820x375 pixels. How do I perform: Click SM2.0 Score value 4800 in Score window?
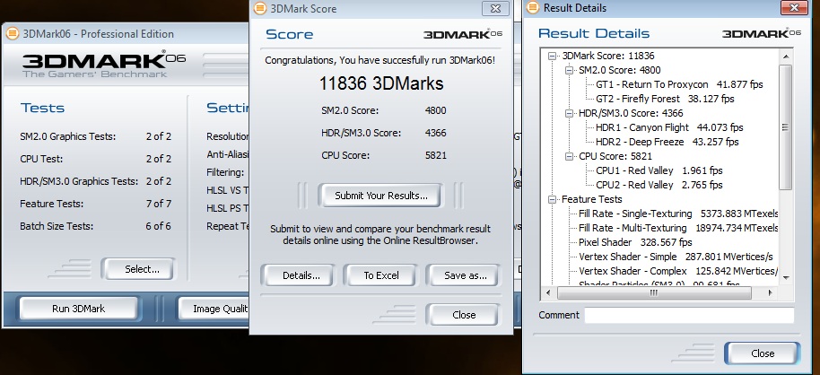[x=436, y=111]
